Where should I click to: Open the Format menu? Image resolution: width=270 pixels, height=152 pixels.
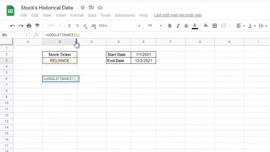click(77, 15)
